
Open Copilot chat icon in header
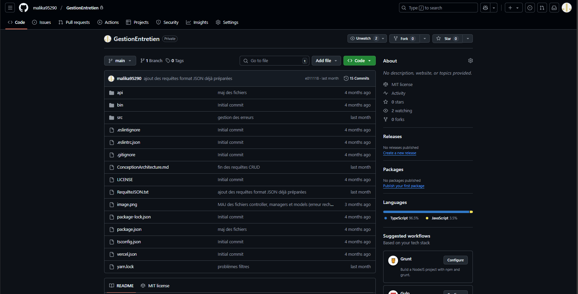click(485, 8)
